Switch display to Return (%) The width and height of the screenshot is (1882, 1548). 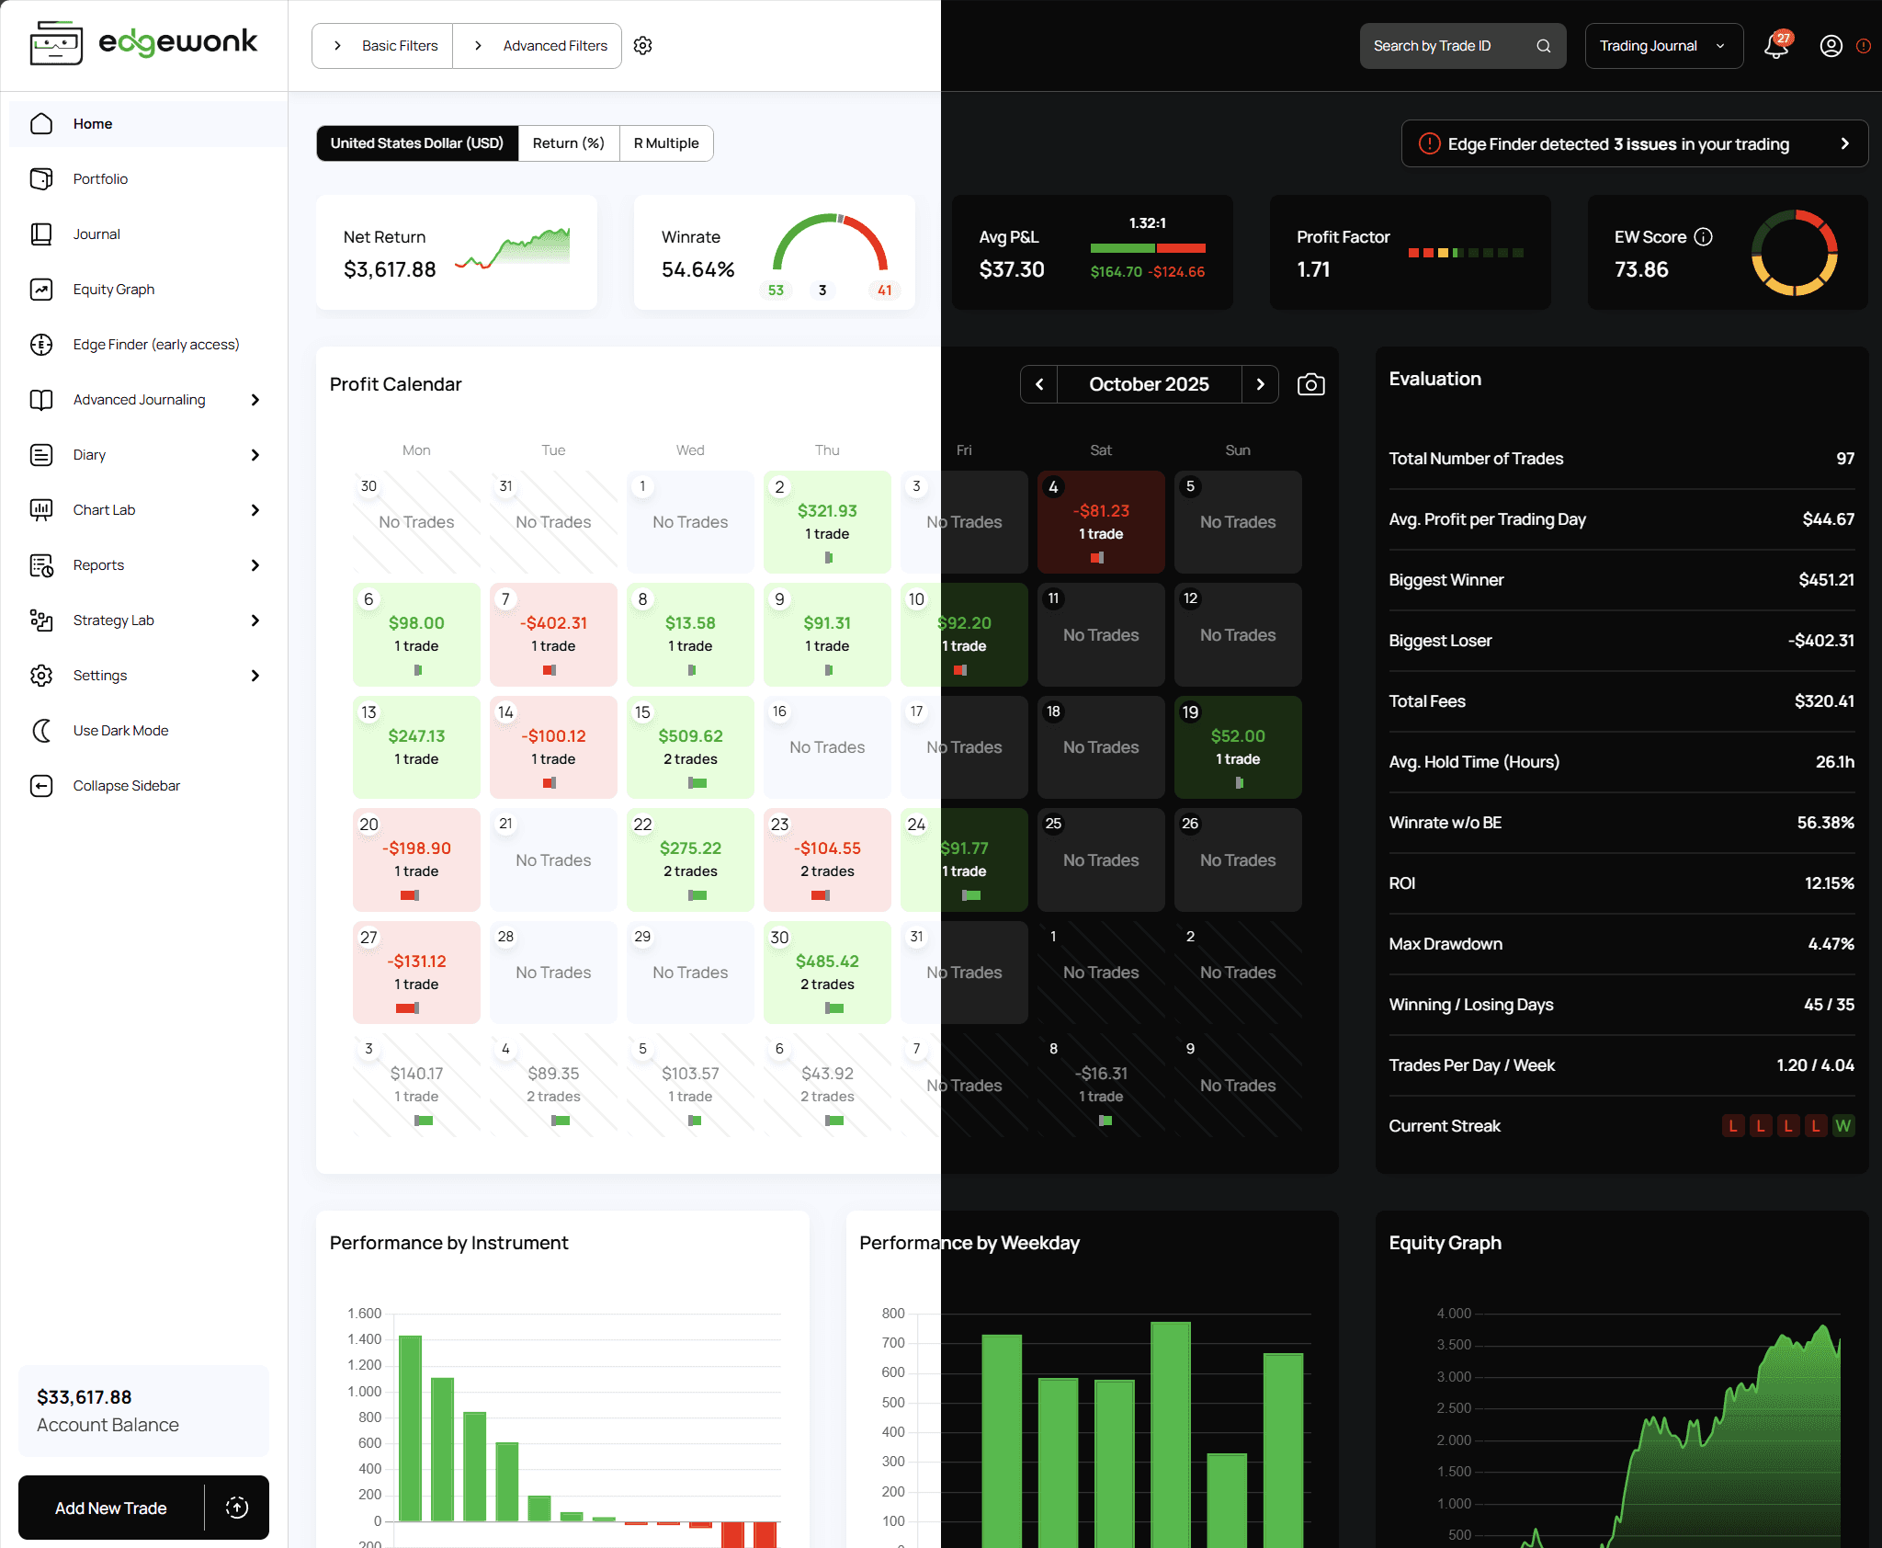[568, 143]
